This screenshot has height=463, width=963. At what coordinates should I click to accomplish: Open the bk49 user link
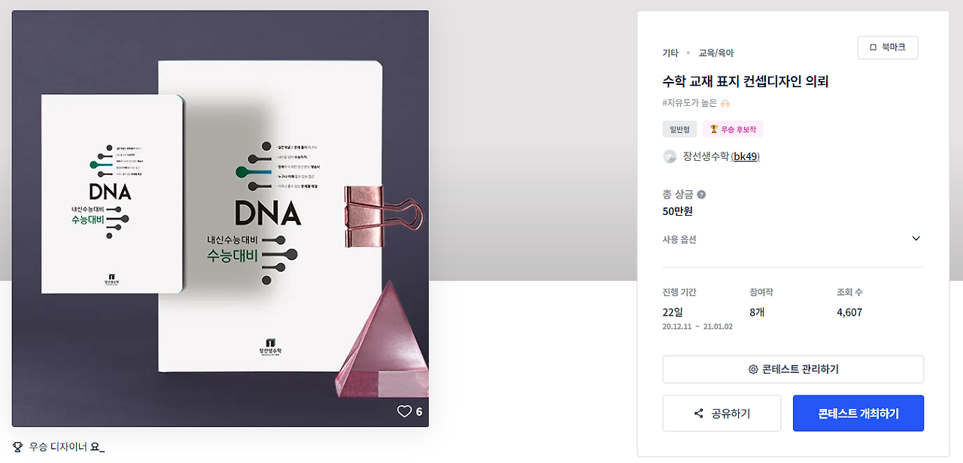(746, 156)
